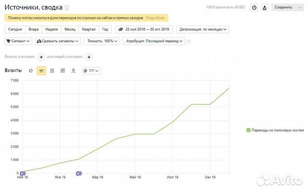Select the map chart view icon
The image size is (308, 192).
tap(73, 71)
